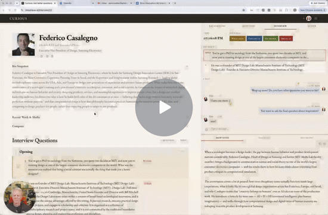328x215 pixels.
Task: Click the webcam bubble of the presenter
Action: [20, 198]
